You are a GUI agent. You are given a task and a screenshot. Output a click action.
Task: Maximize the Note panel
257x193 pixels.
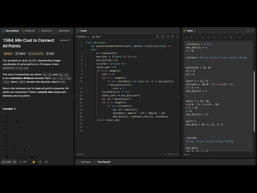point(247,31)
